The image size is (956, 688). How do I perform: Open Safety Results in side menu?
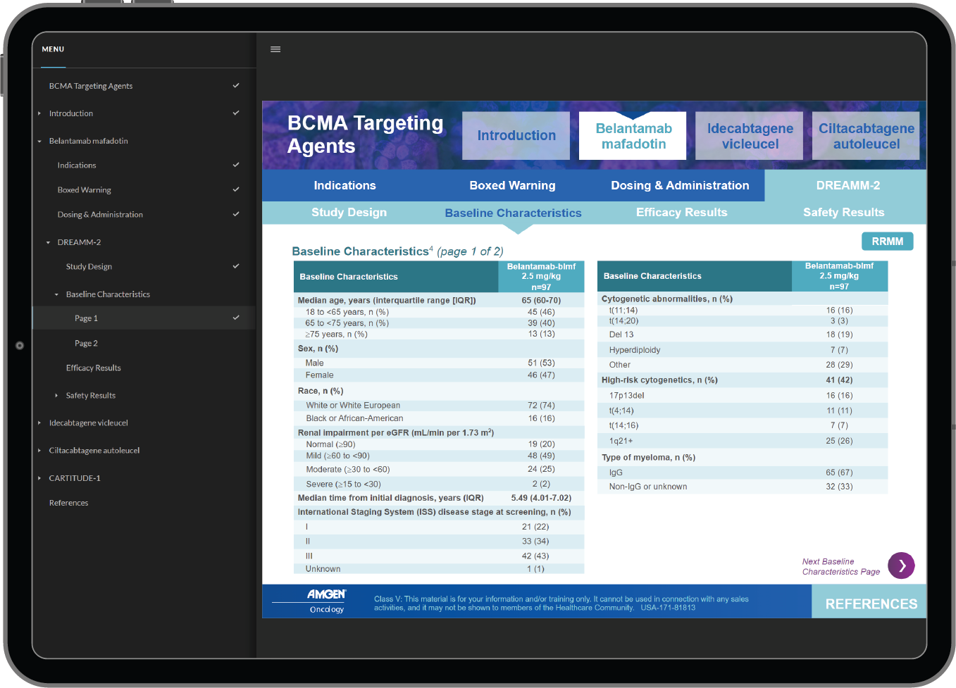(91, 396)
